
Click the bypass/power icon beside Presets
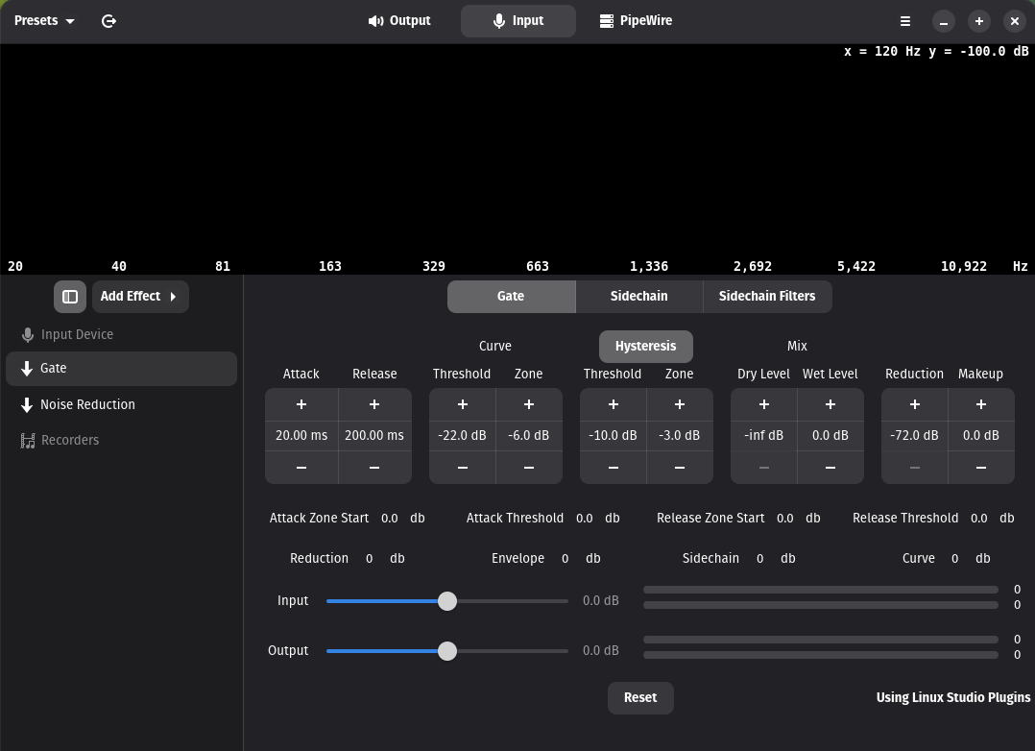click(108, 21)
